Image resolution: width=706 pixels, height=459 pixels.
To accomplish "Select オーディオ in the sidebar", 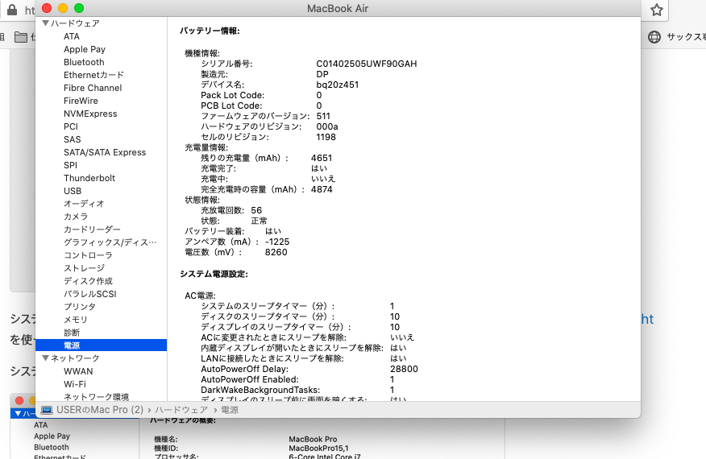I will (84, 204).
